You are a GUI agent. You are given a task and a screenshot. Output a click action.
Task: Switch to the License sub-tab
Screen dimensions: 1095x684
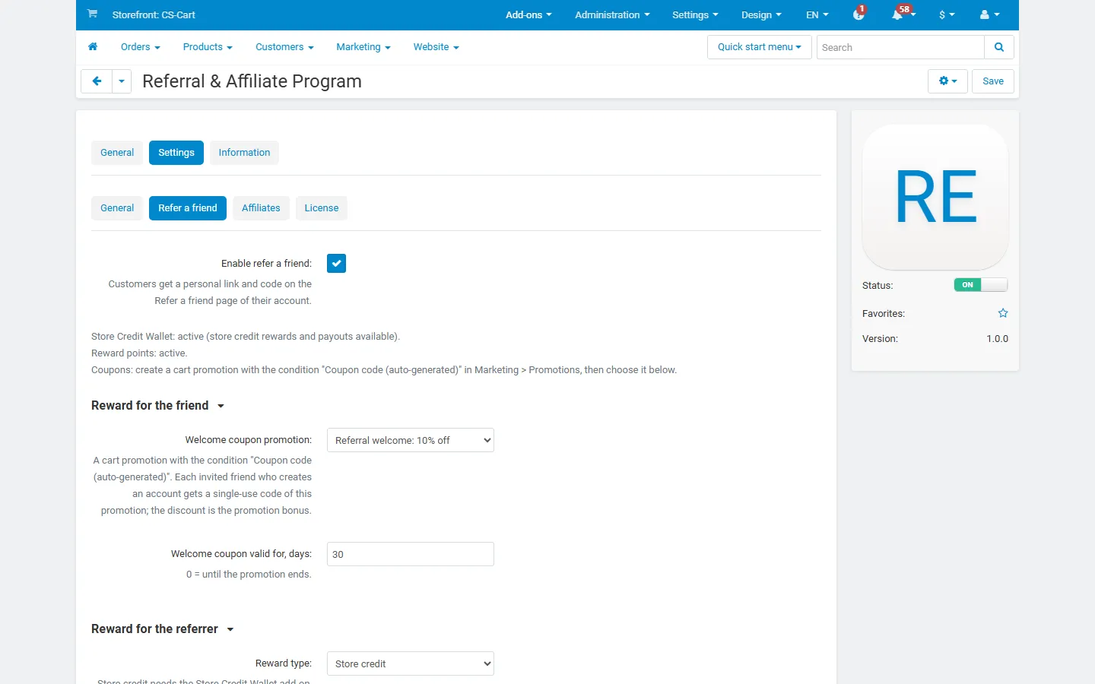(x=322, y=208)
